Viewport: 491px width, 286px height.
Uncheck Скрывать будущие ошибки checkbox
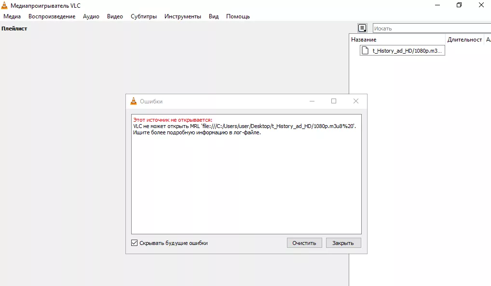135,243
